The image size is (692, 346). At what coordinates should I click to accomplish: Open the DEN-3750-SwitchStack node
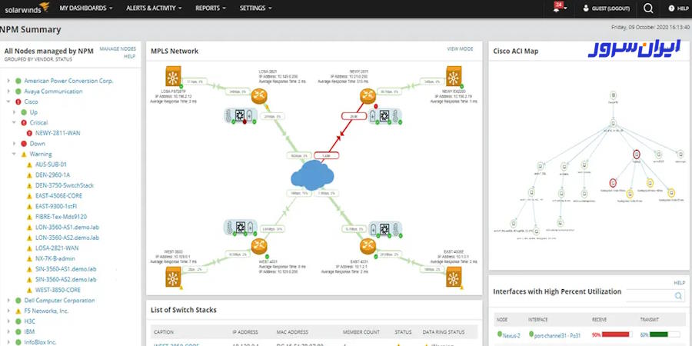coord(65,185)
